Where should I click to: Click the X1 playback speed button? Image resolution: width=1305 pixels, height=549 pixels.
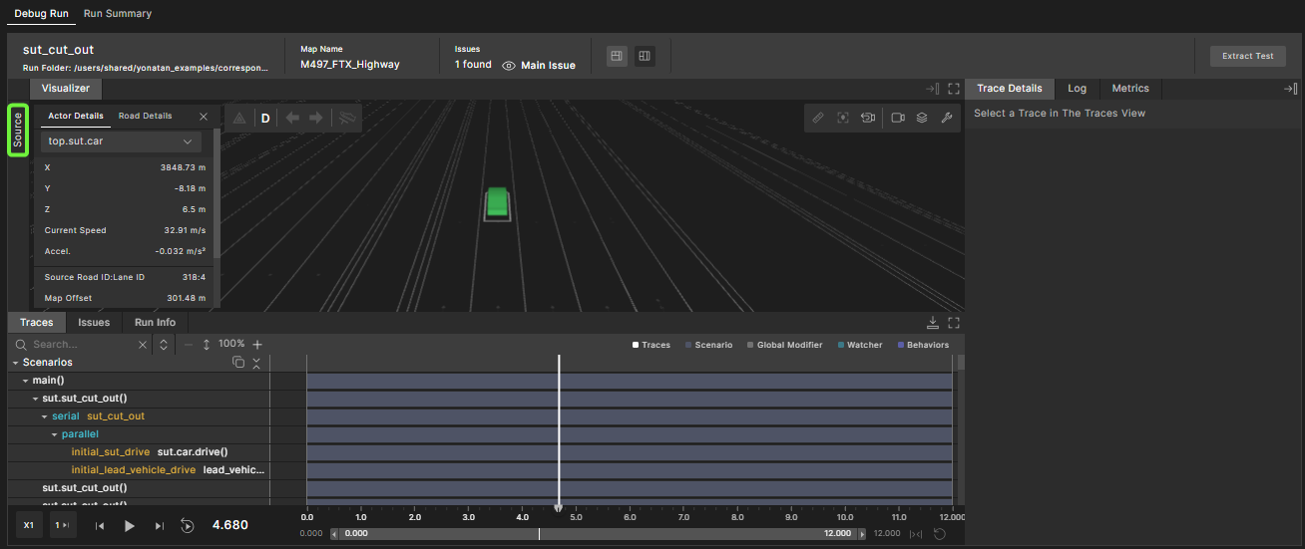tap(29, 525)
